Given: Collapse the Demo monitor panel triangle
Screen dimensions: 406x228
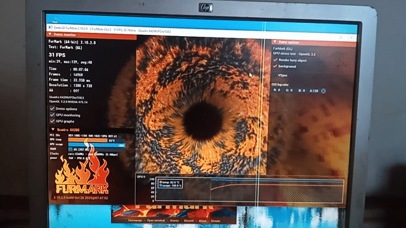Looking at the screenshot, I should (x=50, y=34).
